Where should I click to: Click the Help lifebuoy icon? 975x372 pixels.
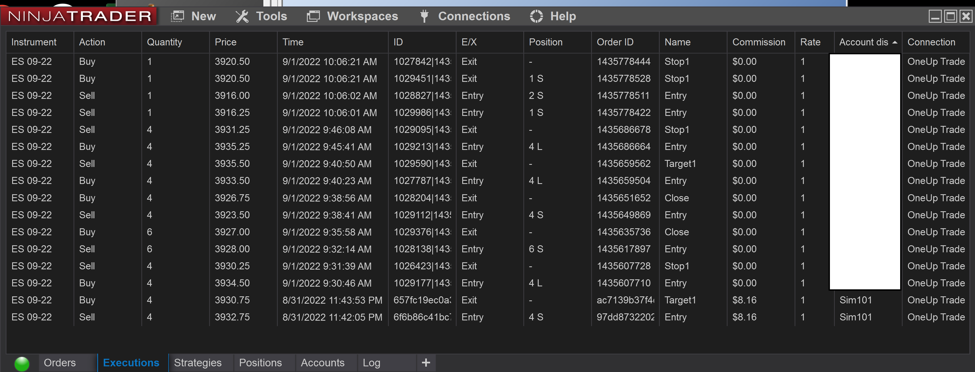[x=536, y=16]
